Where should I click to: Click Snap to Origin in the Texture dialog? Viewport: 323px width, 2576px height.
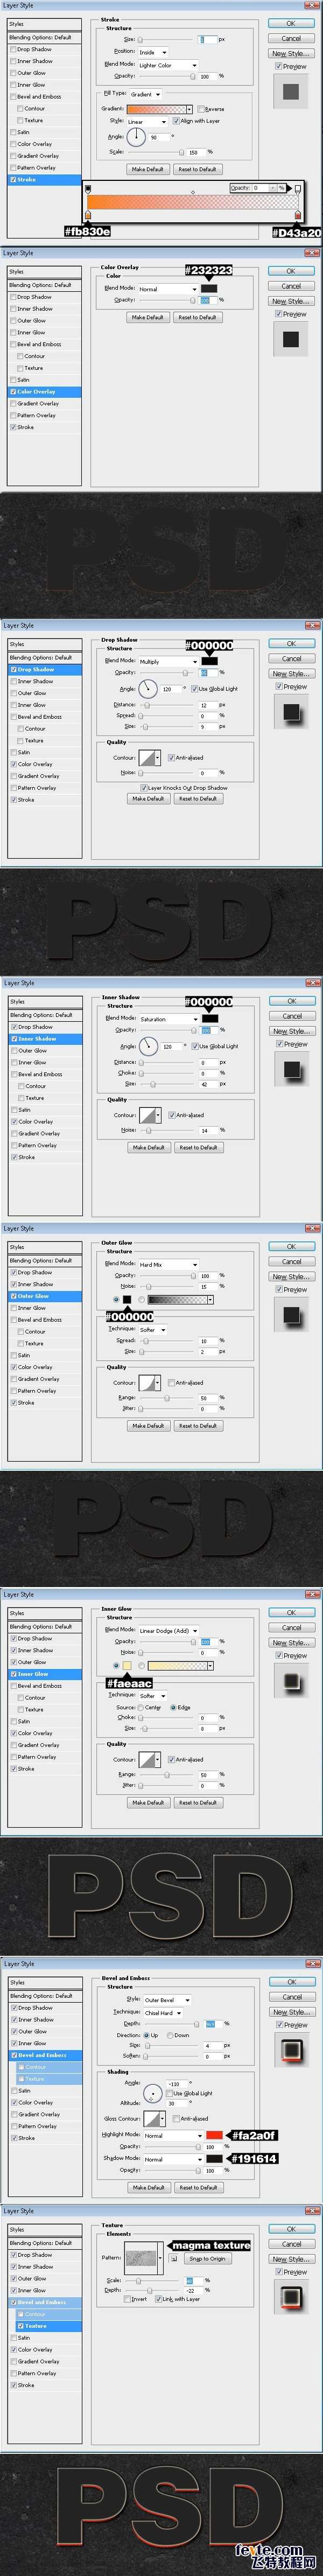[x=207, y=2258]
